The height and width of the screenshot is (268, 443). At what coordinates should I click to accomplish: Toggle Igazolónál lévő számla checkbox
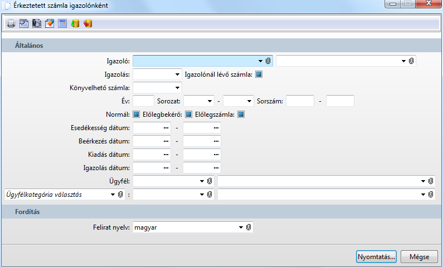[x=259, y=75]
